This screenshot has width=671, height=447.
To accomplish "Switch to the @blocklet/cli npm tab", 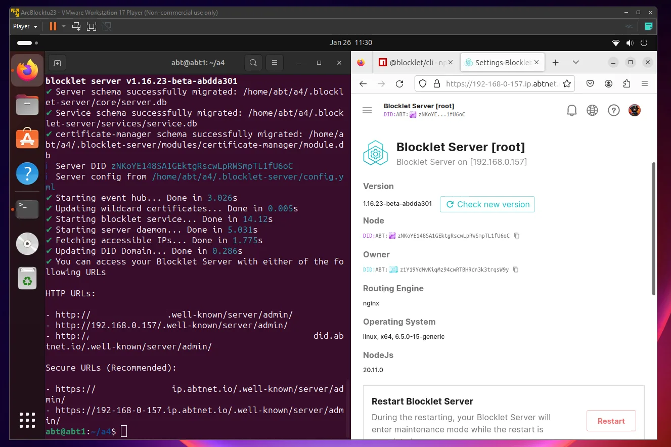I will click(416, 63).
